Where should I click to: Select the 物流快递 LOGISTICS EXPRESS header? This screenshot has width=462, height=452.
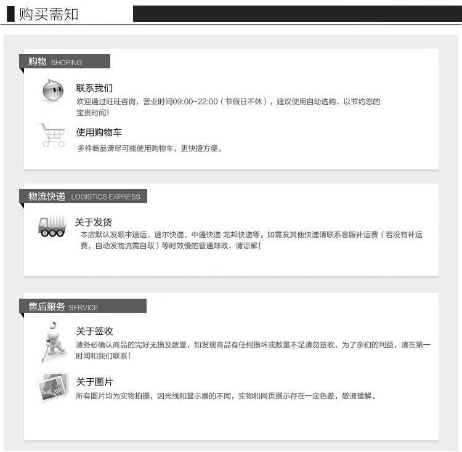coord(83,196)
